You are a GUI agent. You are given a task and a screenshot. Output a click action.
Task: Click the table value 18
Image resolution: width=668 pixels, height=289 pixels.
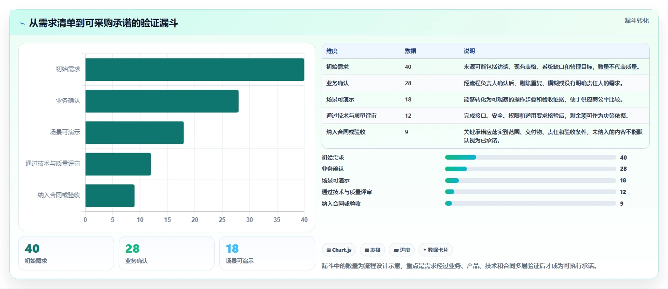click(x=408, y=100)
